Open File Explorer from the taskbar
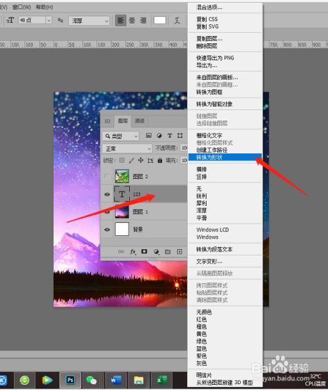 click(138, 380)
